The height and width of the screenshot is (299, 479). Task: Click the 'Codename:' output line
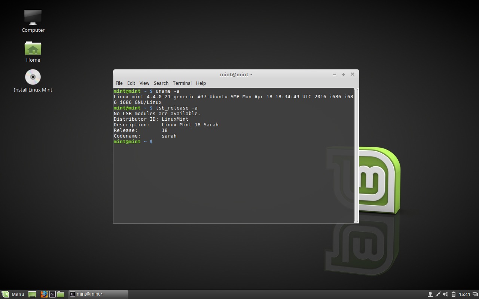tap(145, 136)
